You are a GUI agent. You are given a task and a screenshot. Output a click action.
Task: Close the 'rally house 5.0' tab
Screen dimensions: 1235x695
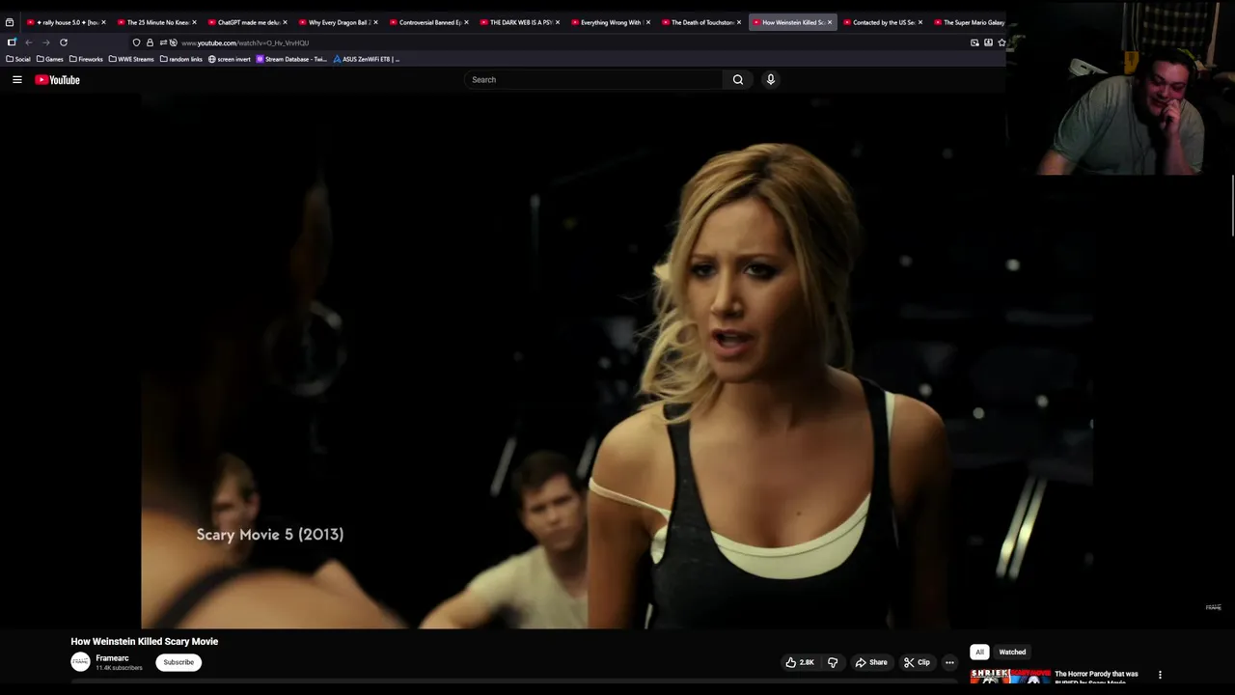103,22
